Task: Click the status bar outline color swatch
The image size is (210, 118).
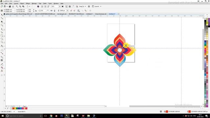Action: coord(190,111)
